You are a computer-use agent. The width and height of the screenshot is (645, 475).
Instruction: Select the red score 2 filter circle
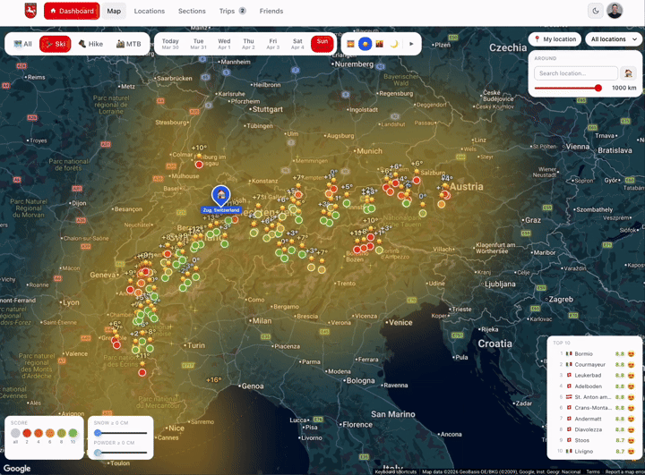27,434
